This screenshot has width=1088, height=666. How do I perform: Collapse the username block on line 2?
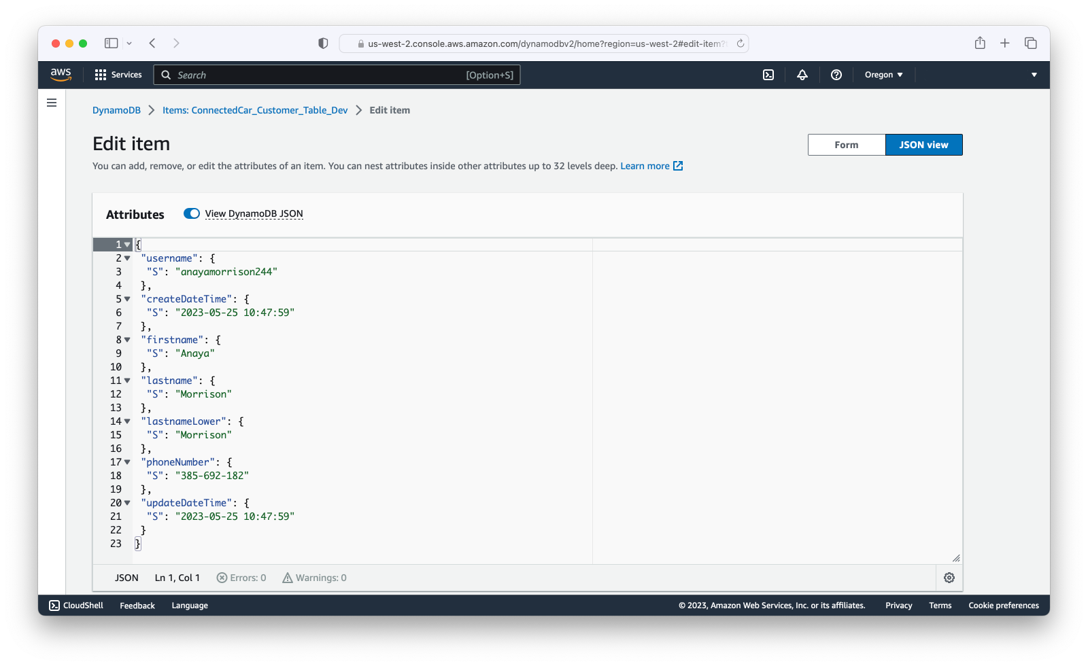click(127, 258)
